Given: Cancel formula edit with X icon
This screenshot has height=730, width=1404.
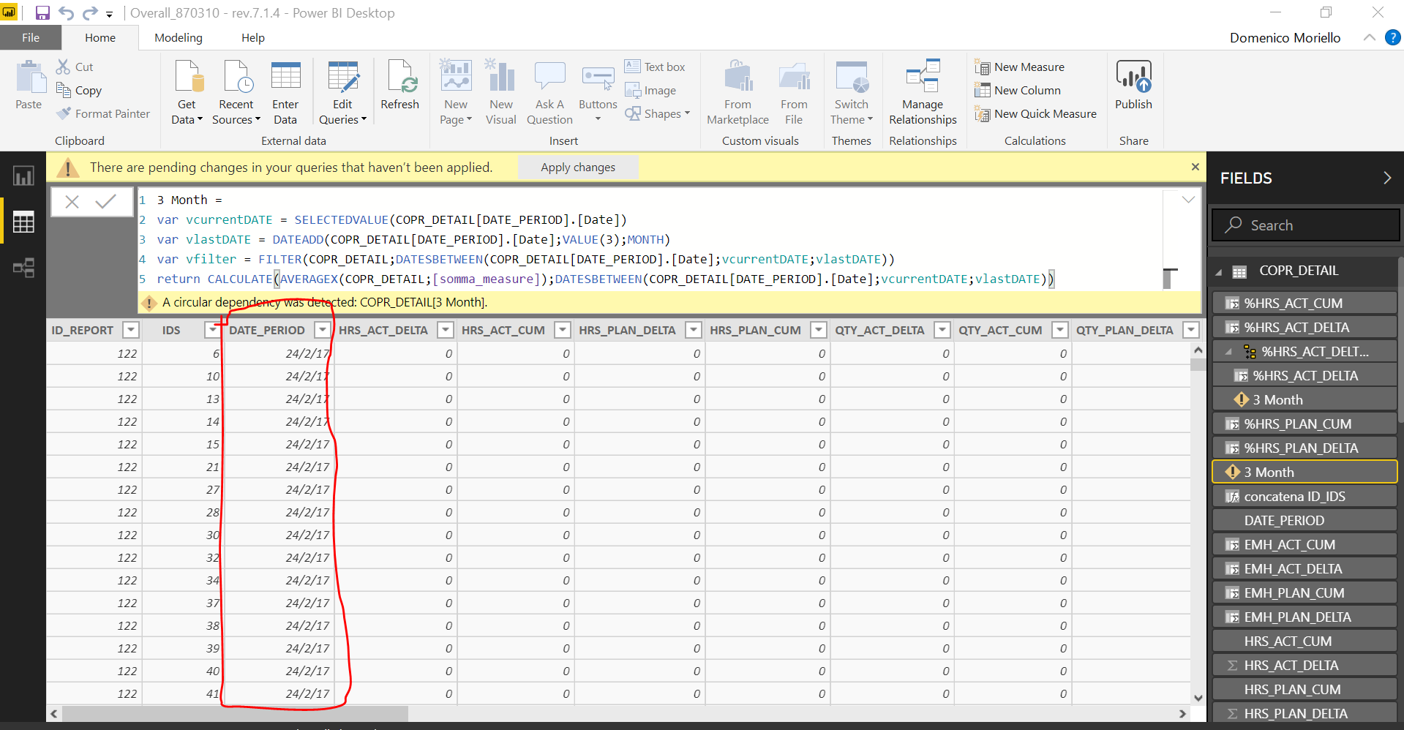Looking at the screenshot, I should (x=72, y=202).
